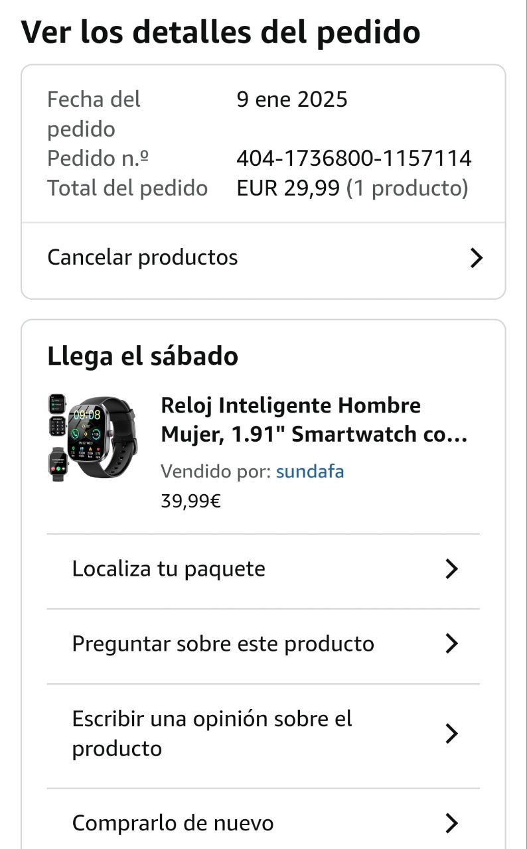
Task: Open the Reloj Inteligente Hombre Mujer product title
Action: [x=315, y=420]
